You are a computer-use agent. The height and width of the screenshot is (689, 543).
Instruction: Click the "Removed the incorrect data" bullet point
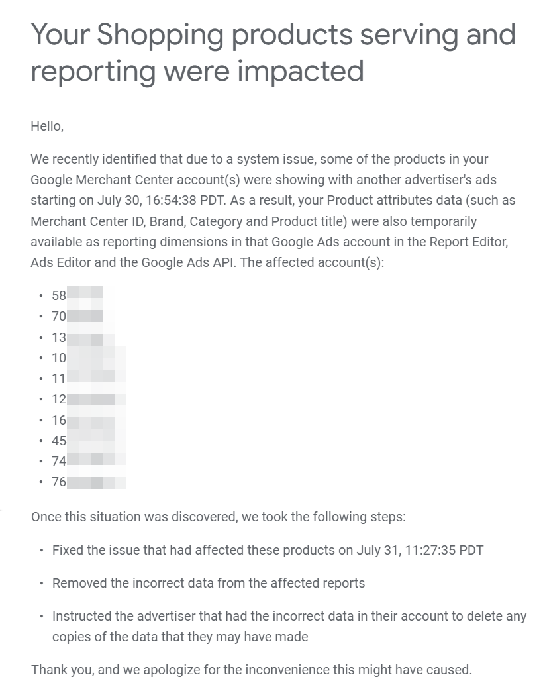point(209,583)
